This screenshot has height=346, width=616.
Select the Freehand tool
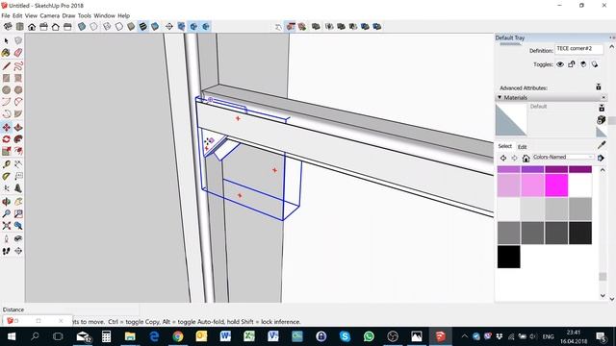coord(18,66)
